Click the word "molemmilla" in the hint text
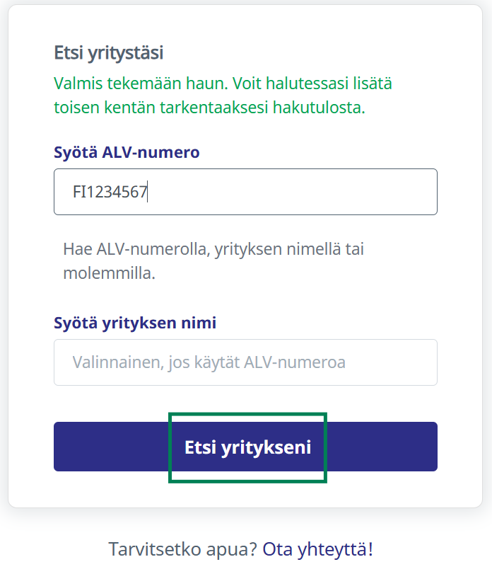492x574 pixels. 107,273
